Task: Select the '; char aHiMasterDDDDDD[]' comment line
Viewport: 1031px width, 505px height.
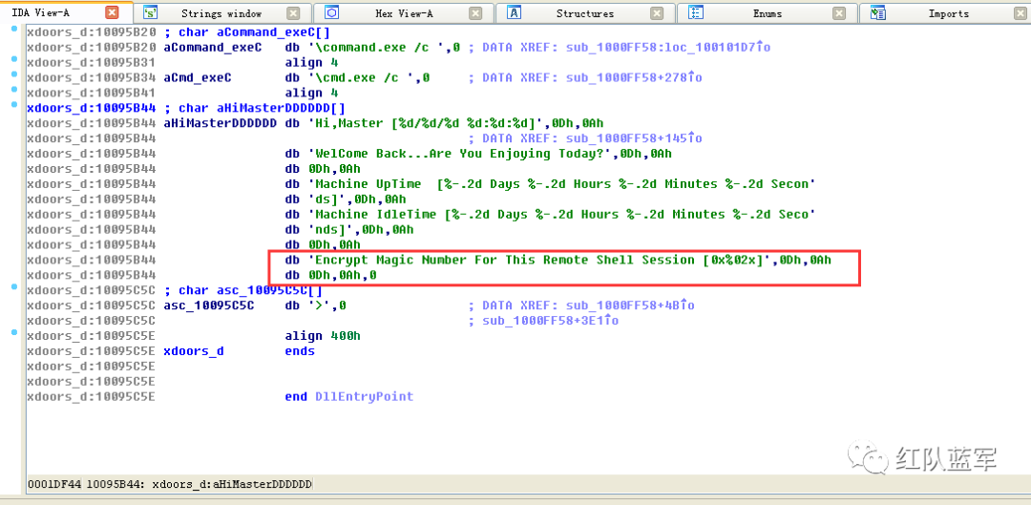Action: 254,108
